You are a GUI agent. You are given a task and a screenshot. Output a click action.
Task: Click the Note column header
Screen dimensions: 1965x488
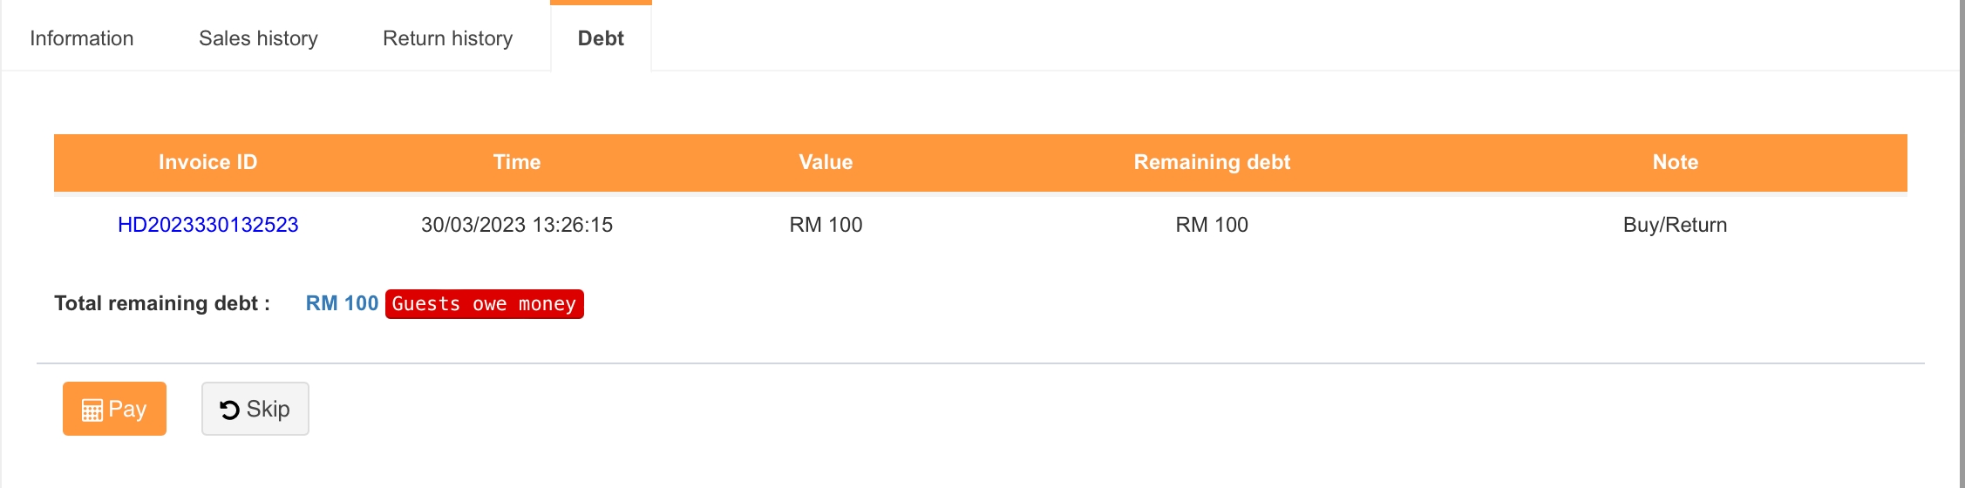click(x=1675, y=162)
